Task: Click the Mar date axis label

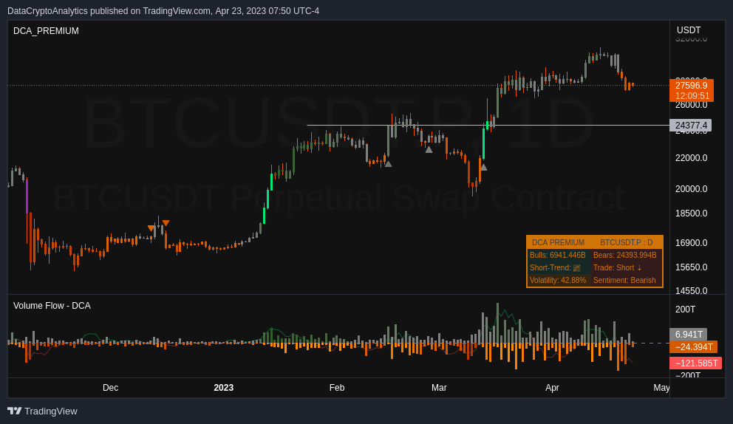Action: (x=439, y=388)
